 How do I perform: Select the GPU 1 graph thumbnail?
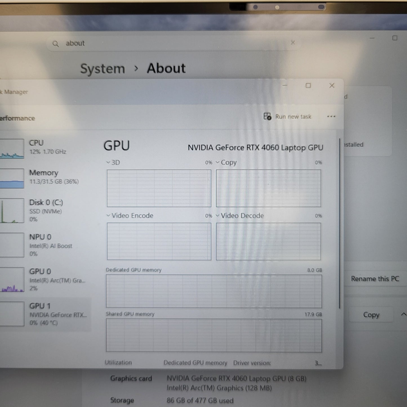pyautogui.click(x=12, y=314)
